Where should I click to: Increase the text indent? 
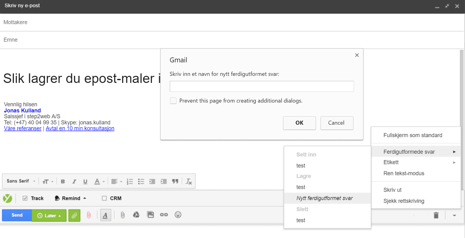tap(164, 181)
